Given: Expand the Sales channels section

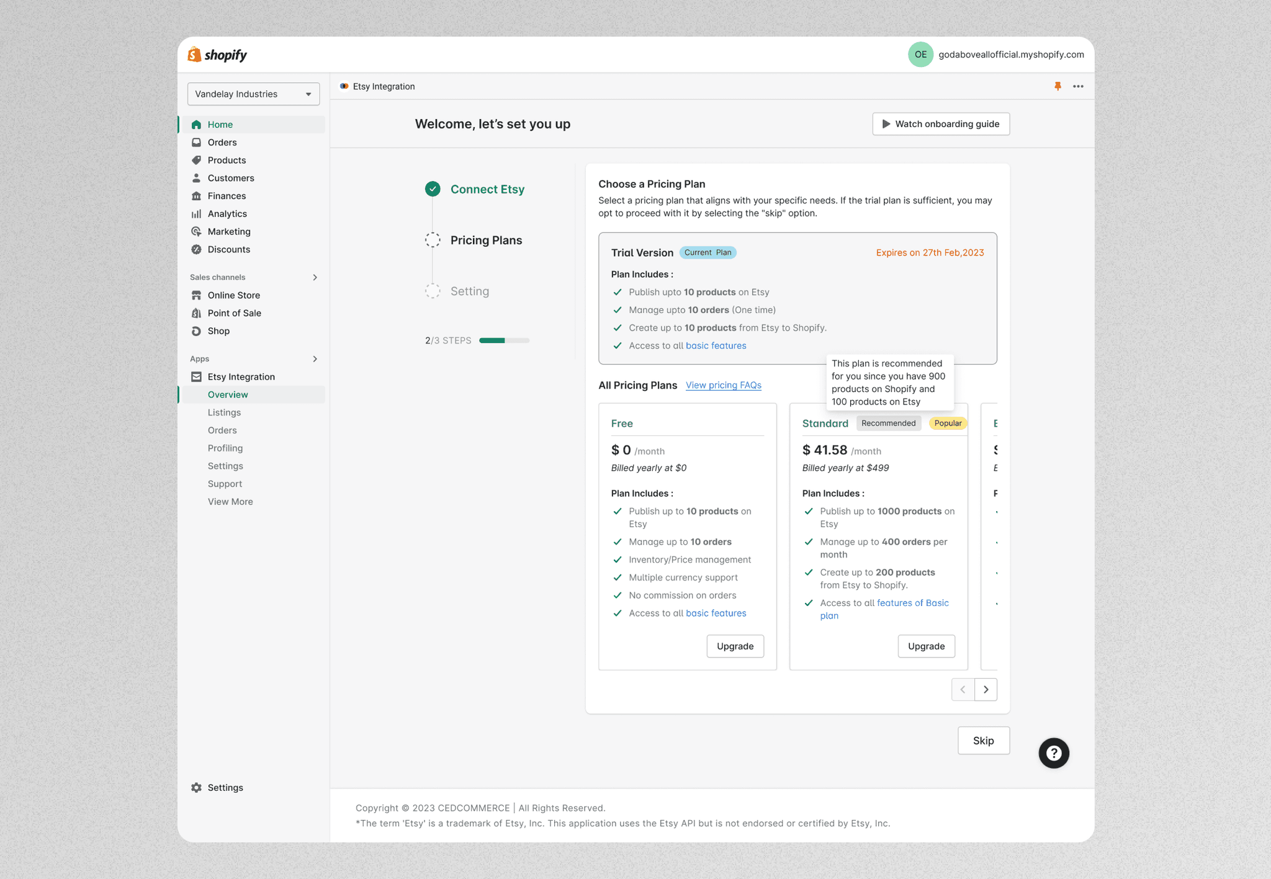Looking at the screenshot, I should point(316,277).
